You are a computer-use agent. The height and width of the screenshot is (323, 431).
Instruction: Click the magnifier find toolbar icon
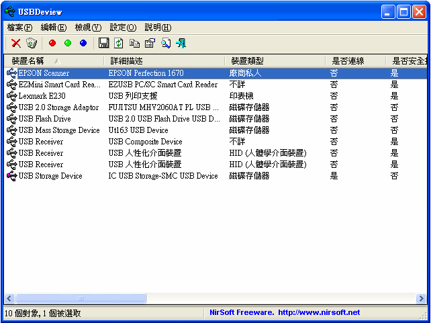pyautogui.click(x=165, y=43)
